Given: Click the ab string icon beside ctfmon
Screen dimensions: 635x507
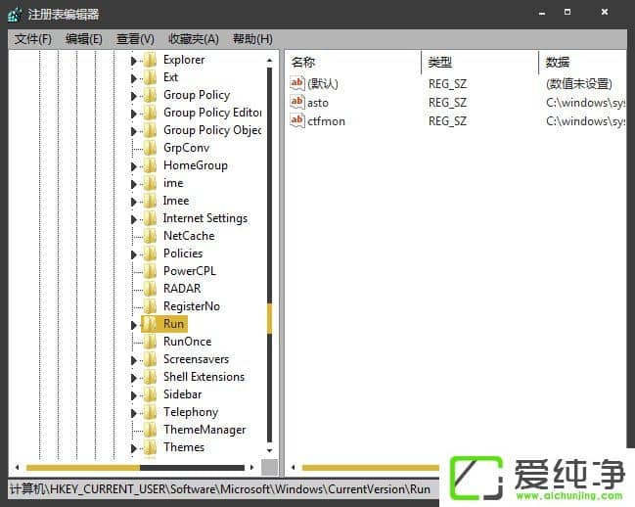Looking at the screenshot, I should click(x=297, y=121).
